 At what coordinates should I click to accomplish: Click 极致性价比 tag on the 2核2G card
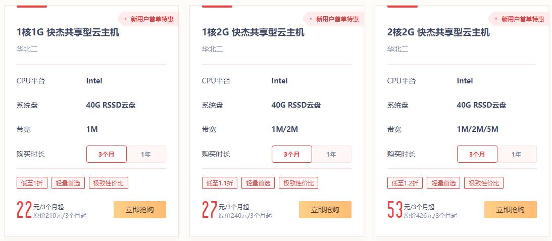click(484, 183)
